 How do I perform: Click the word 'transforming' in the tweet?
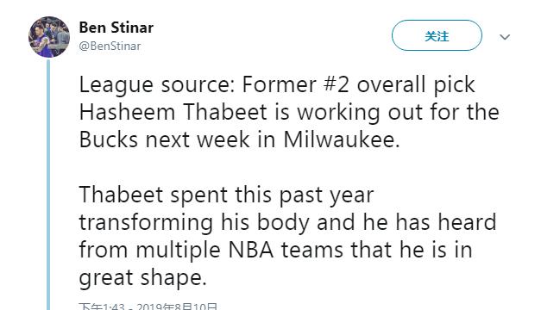[146, 223]
